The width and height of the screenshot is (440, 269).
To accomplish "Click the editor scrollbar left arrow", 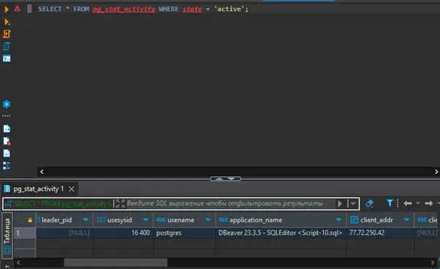I will [x=42, y=172].
